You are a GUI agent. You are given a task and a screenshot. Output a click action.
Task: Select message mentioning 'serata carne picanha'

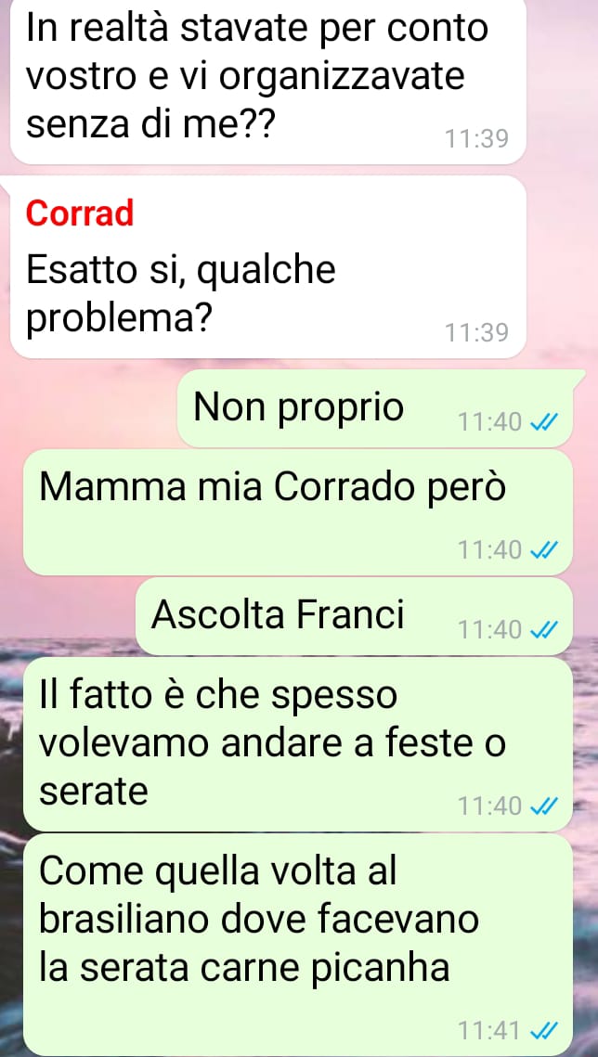click(298, 944)
